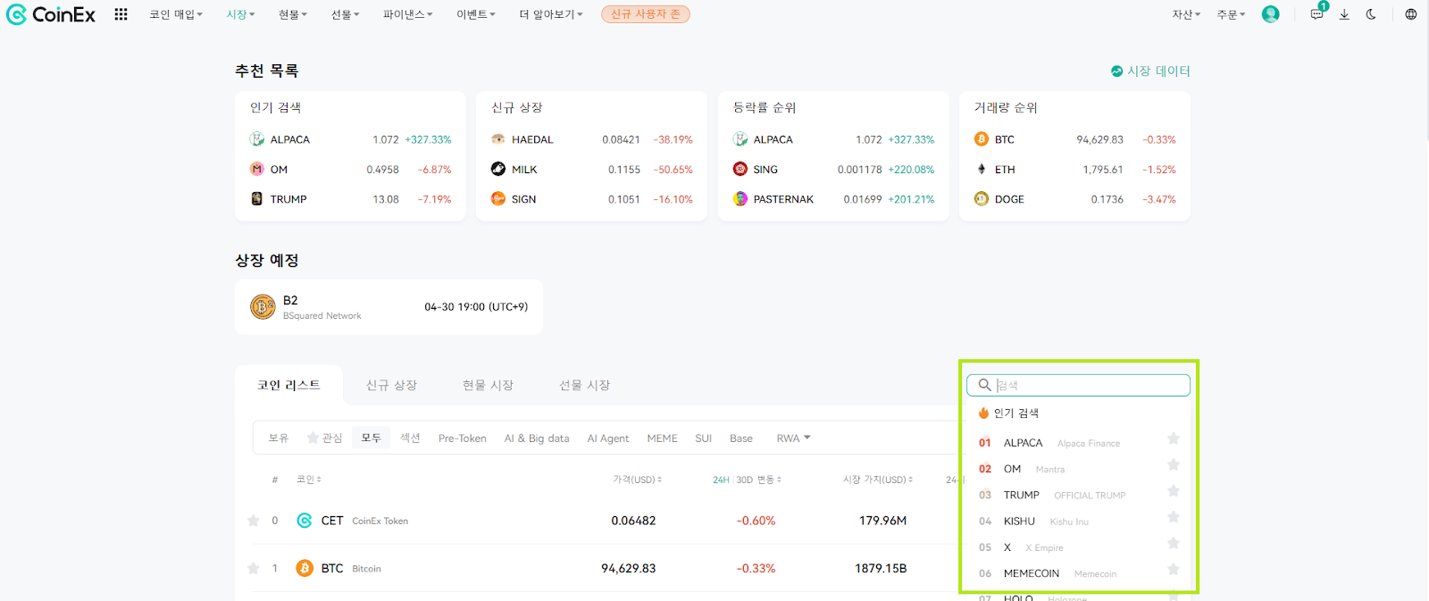Screen dimensions: 1429x601
Task: Favorite KISHU star in search dropdown
Action: pos(1174,517)
